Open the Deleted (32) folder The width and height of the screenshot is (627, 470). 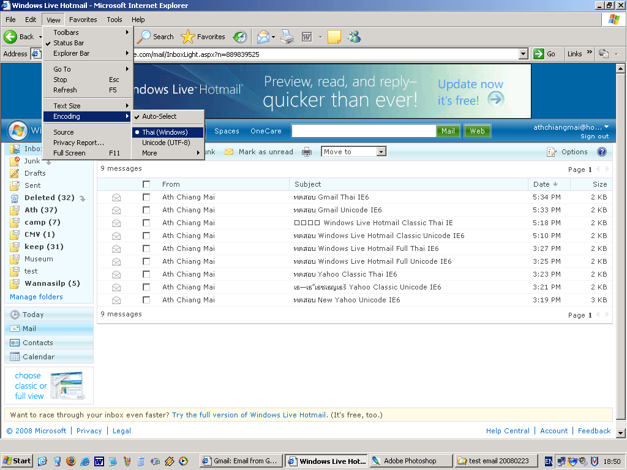pos(49,198)
